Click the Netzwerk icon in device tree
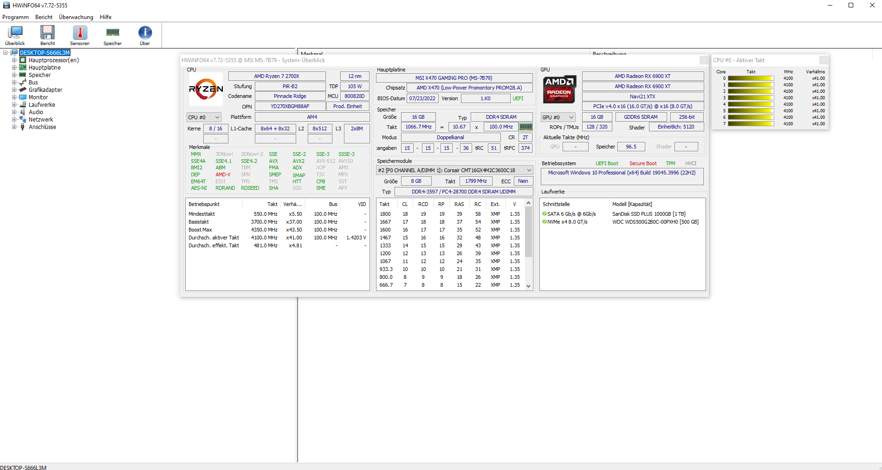 (x=23, y=120)
